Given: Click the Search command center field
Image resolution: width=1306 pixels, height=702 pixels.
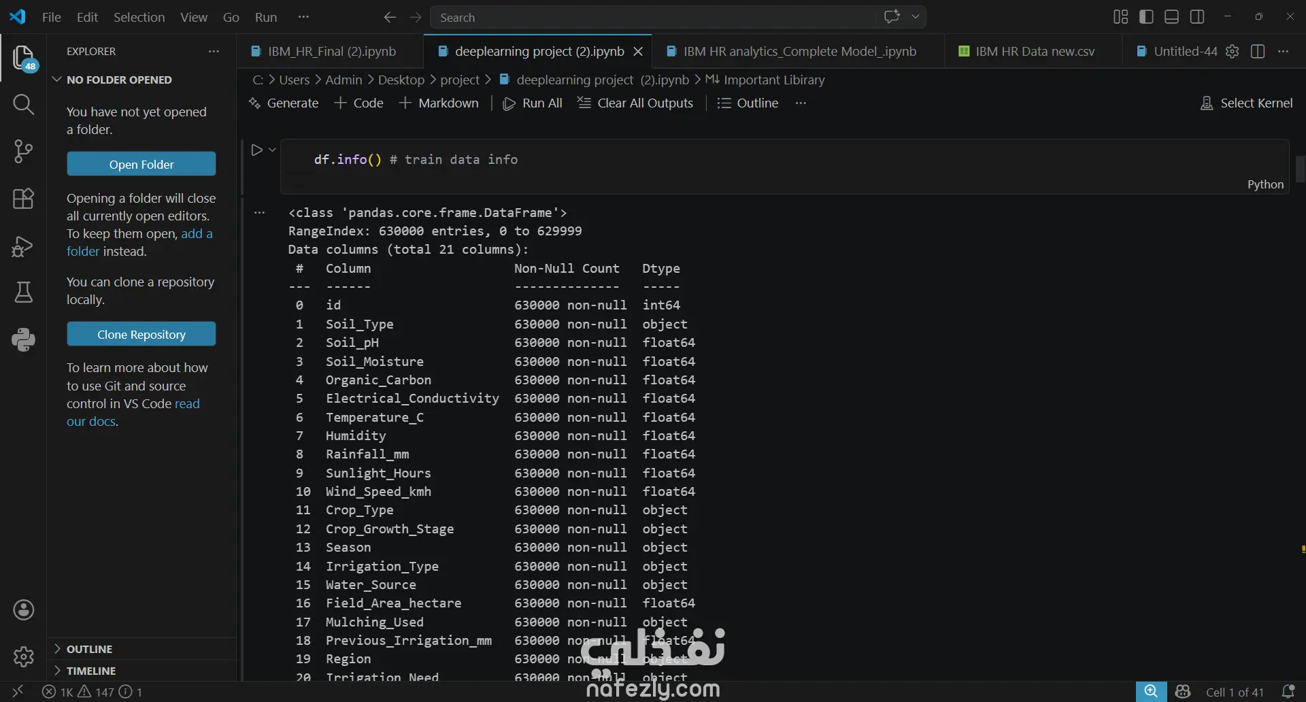Looking at the screenshot, I should (x=654, y=17).
